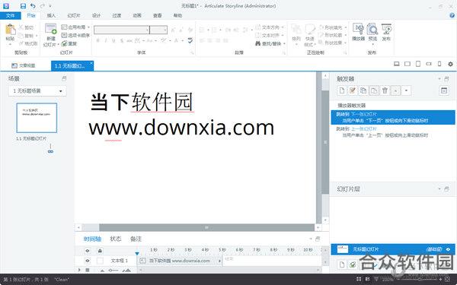
Task: Click the horizontal scrollbar below slide canvas
Action: click(206, 227)
